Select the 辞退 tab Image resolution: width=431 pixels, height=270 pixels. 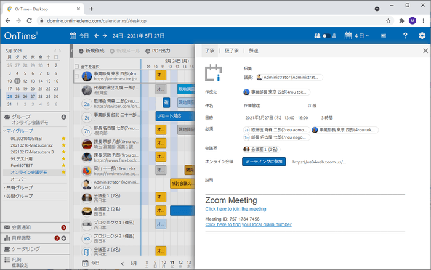253,51
